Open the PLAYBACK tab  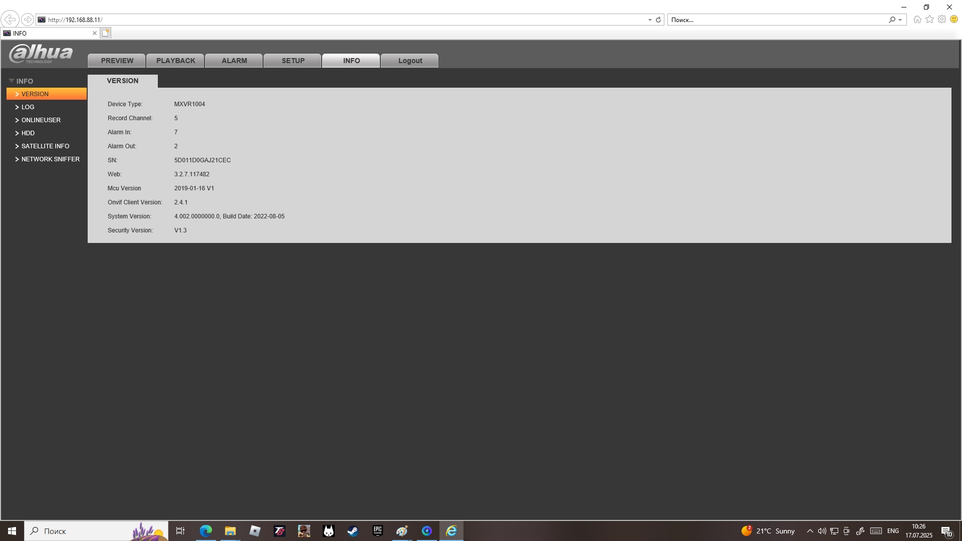[175, 61]
